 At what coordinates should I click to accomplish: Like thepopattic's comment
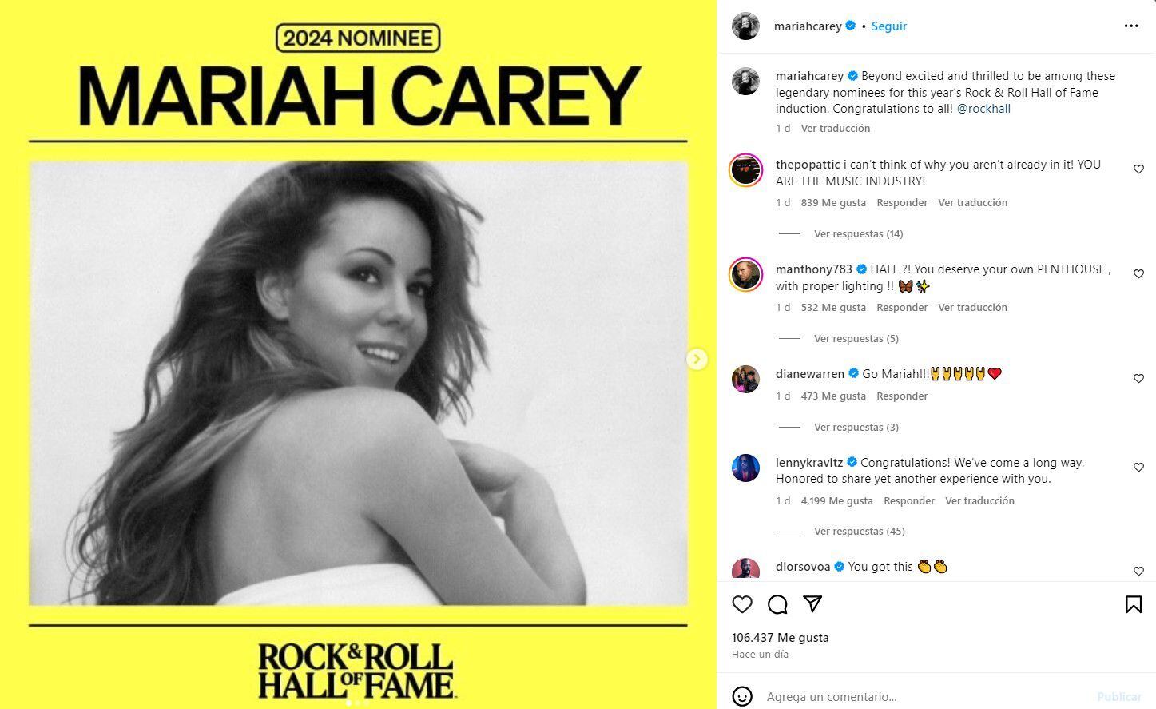(1138, 169)
